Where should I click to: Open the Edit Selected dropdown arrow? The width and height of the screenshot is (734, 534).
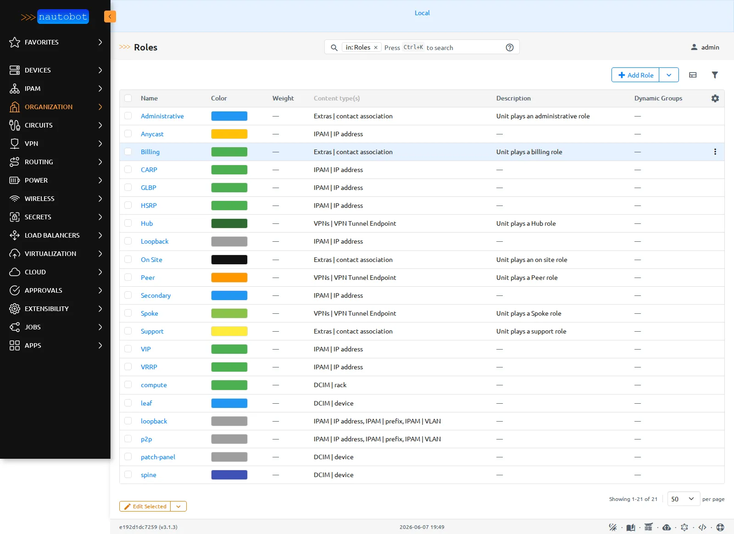tap(178, 506)
